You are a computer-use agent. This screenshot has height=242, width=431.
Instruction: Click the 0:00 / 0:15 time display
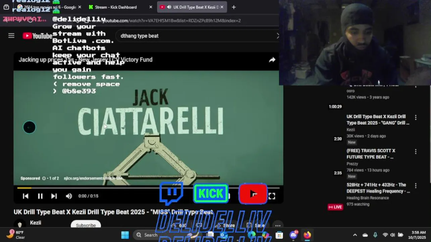click(88, 196)
